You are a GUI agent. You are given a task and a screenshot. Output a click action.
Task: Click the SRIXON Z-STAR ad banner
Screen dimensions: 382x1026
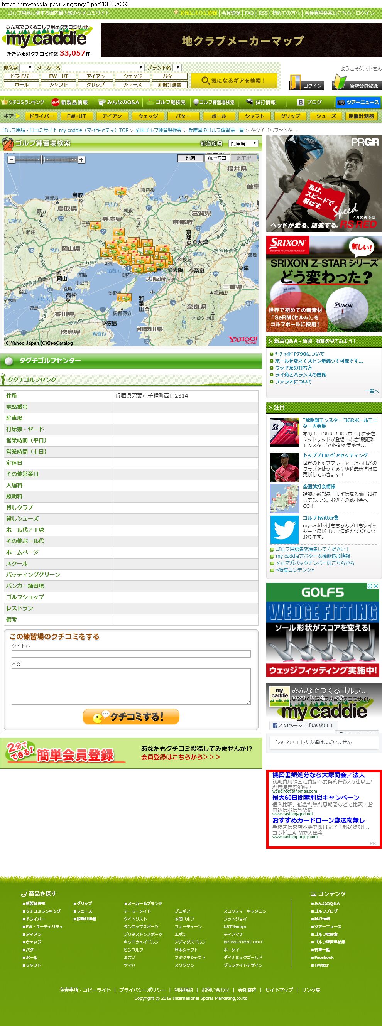click(x=324, y=284)
